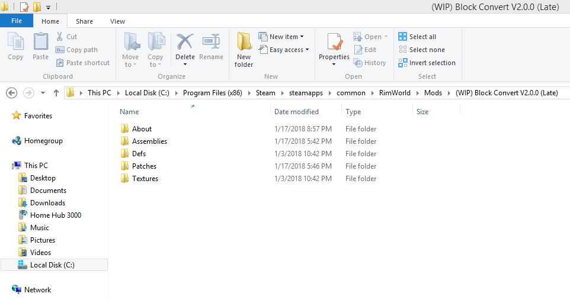
Task: Switch to the Home ribbon tab
Action: pyautogui.click(x=50, y=21)
